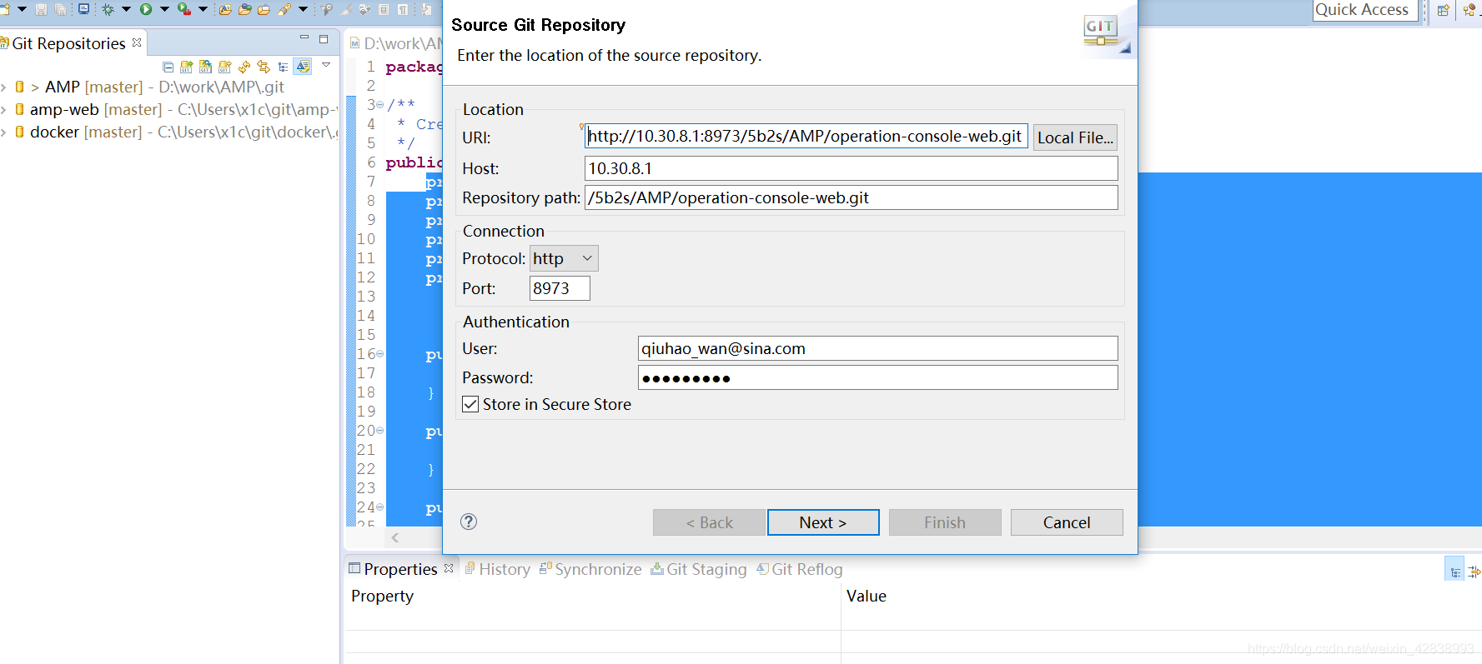
Task: Click the Toggle Block Selection icon
Action: pos(384,10)
